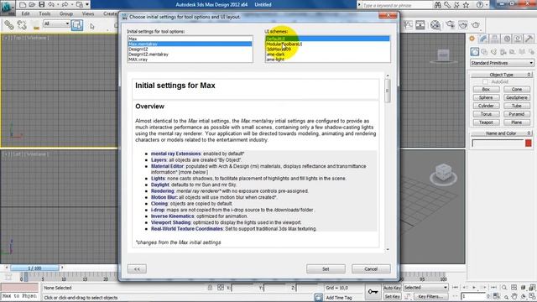Toggle the Set Key mode button
Viewport: 537px width, 302px height.
click(392, 296)
